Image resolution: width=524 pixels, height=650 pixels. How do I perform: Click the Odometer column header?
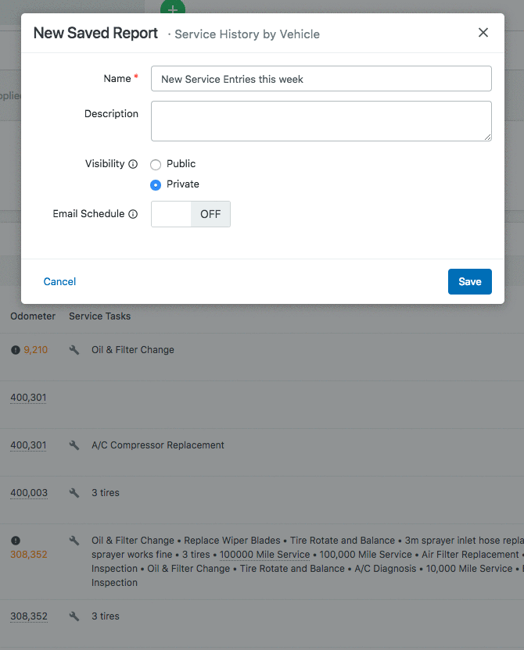point(33,316)
